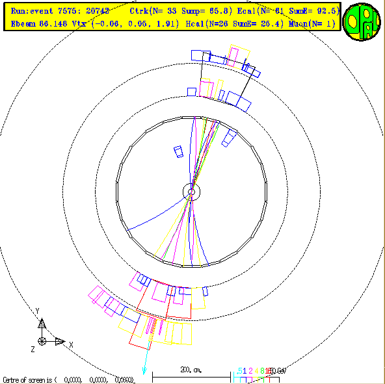Click the blue cluster box inside the tracking chamber
Viewport: 385px width, 384px height.
click(x=178, y=151)
